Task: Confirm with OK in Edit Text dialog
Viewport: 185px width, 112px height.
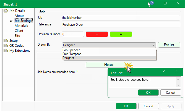Action: tap(148, 93)
